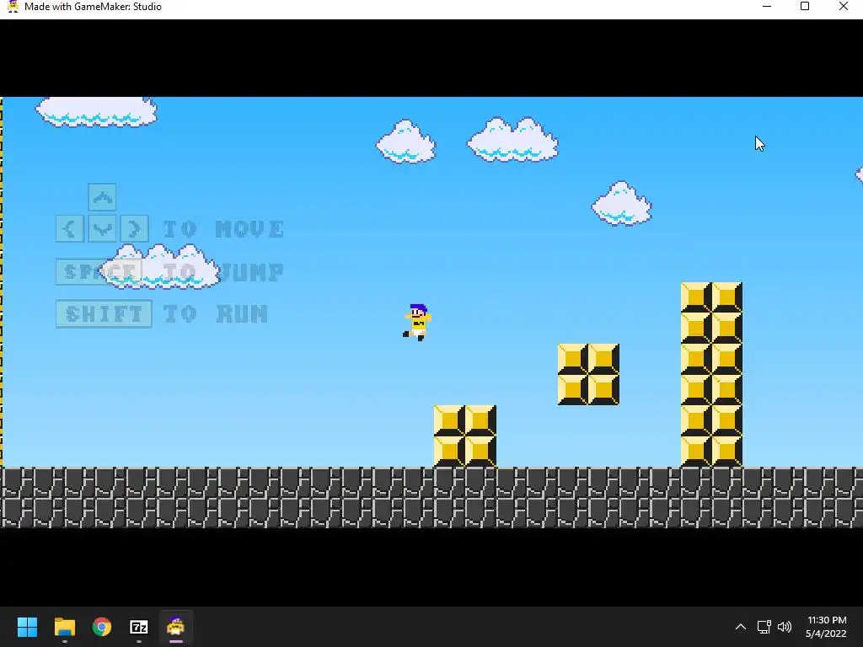This screenshot has width=863, height=647.
Task: Open the clock showing 11:30 PM
Action: coord(826,627)
